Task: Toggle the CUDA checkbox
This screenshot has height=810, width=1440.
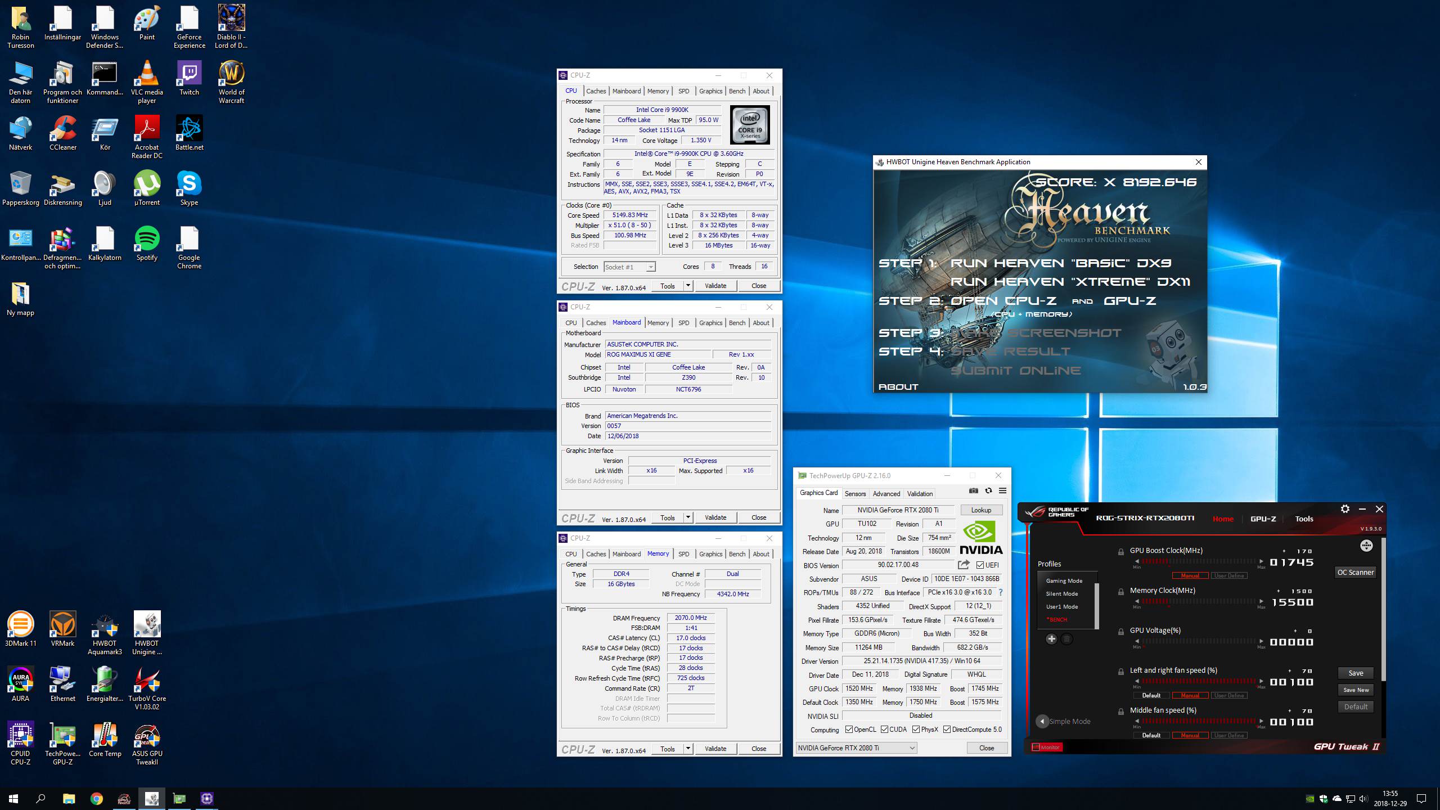Action: click(884, 730)
